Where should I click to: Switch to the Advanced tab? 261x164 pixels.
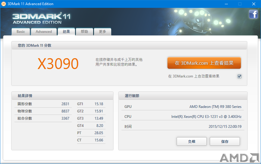(x=44, y=32)
